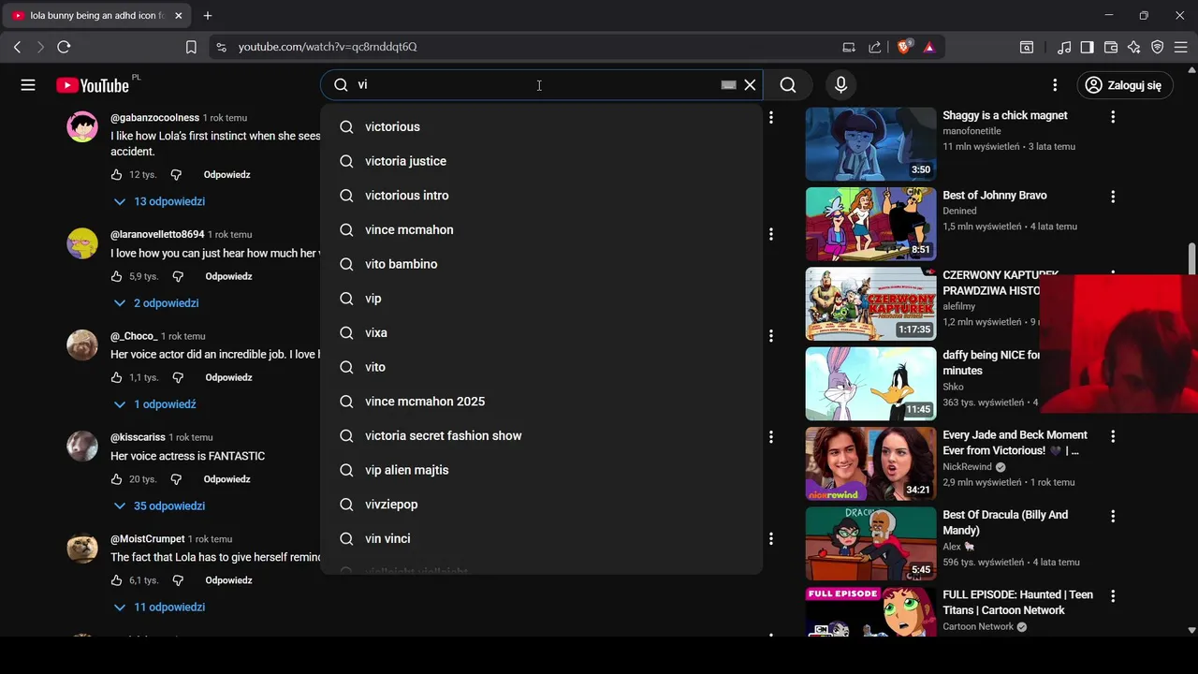1198x674 pixels.
Task: Dislike the comment by @MoistCrumpet
Action: [178, 580]
